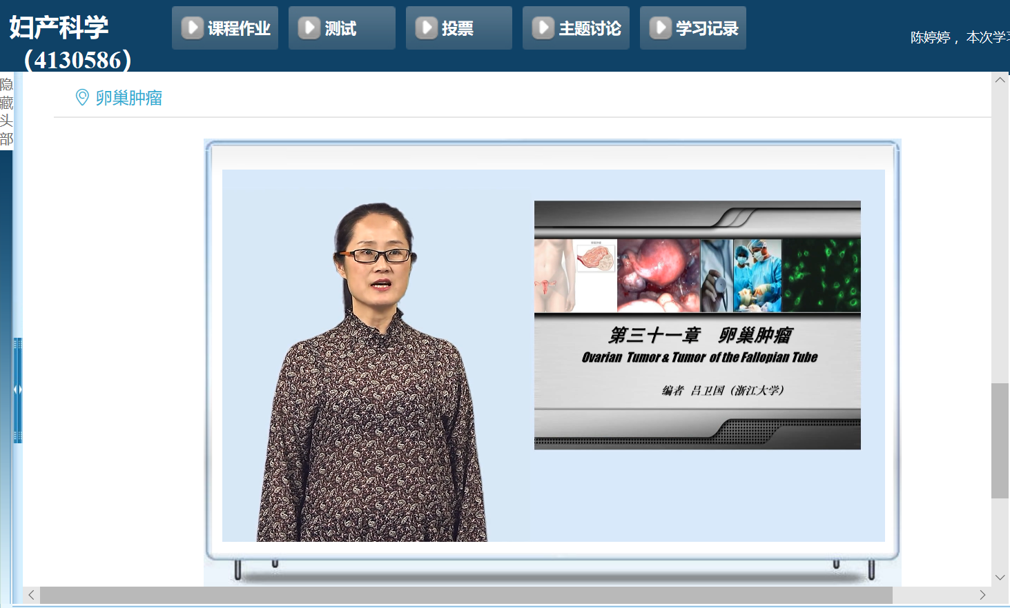Toggle 隐藏头部 to hide the header

pyautogui.click(x=6, y=112)
